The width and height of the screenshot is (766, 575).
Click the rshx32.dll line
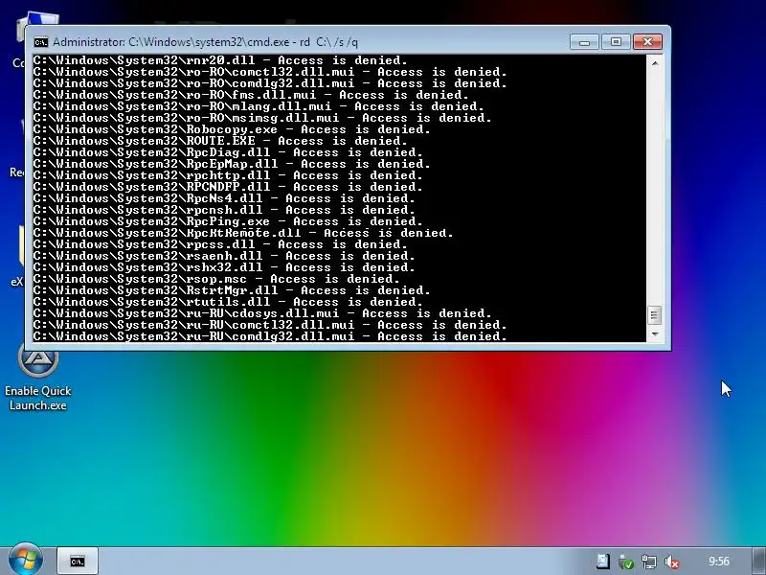pyautogui.click(x=224, y=267)
